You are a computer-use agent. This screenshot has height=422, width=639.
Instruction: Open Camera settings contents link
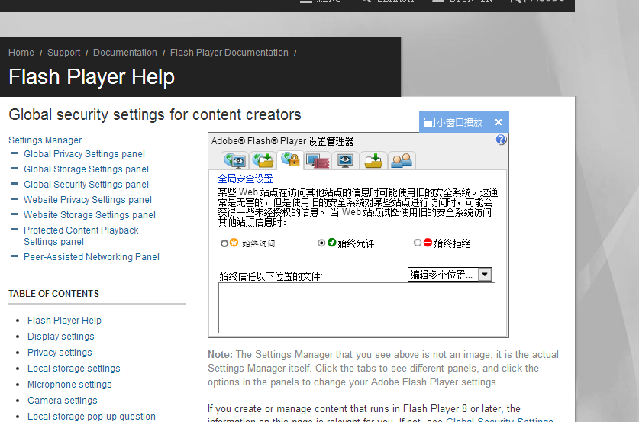click(x=63, y=401)
